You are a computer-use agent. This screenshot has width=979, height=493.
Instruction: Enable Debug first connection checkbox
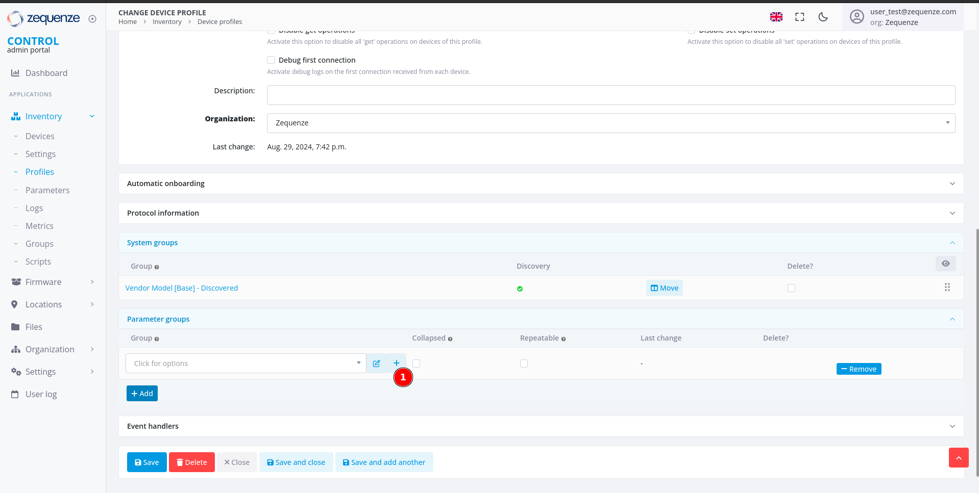point(271,60)
